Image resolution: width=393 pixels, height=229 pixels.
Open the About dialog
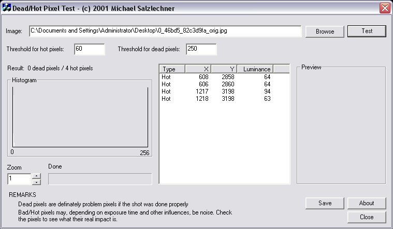click(x=367, y=203)
